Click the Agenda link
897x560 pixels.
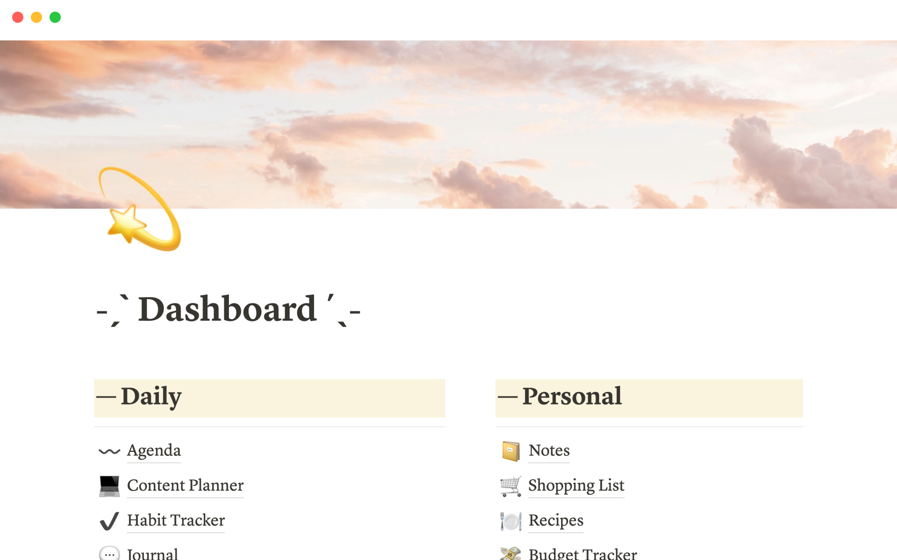click(153, 450)
